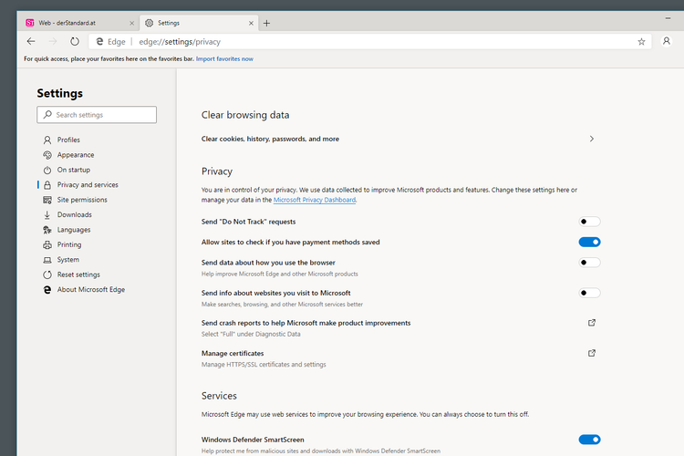
Task: Minimize the browser window
Action: tap(668, 18)
